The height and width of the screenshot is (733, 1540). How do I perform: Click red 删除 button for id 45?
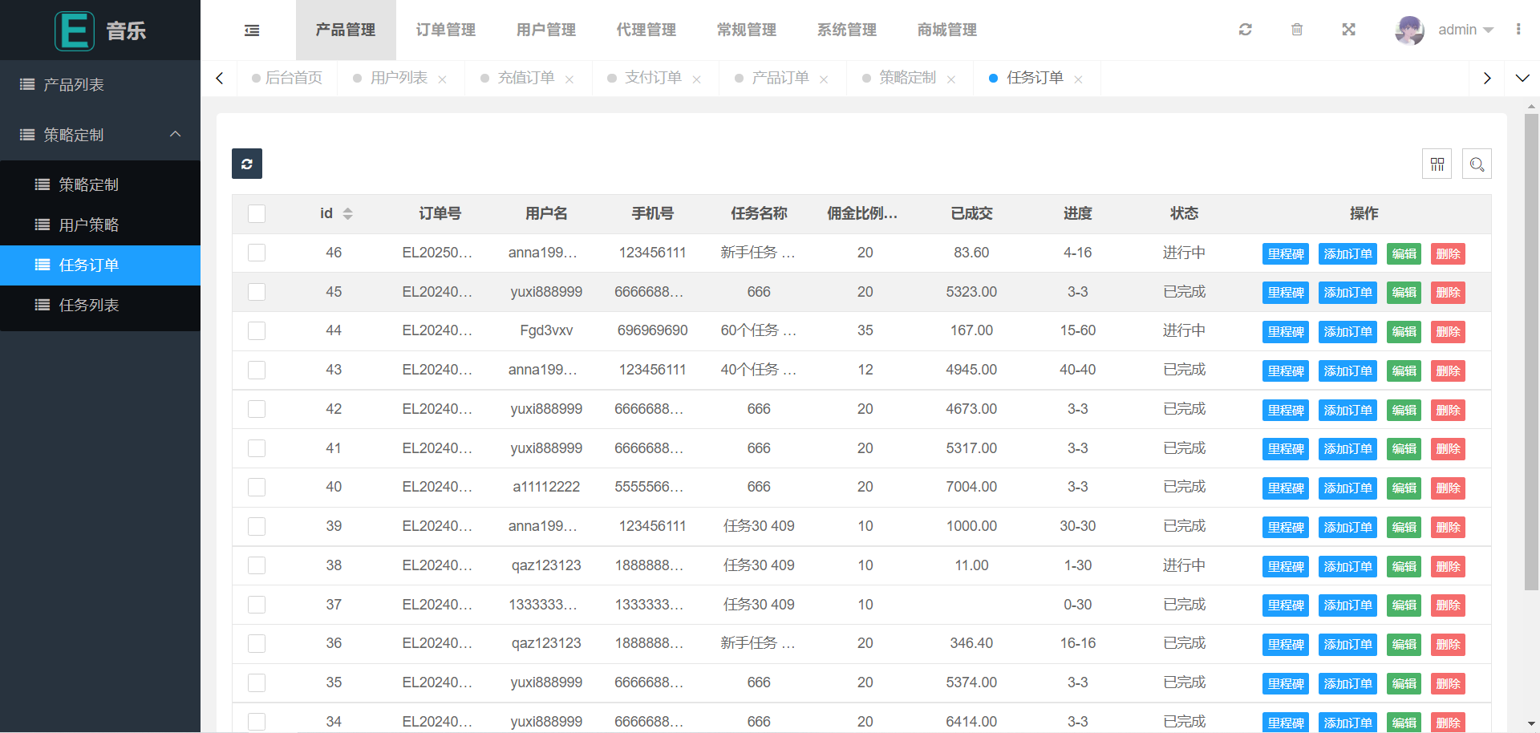[1448, 293]
